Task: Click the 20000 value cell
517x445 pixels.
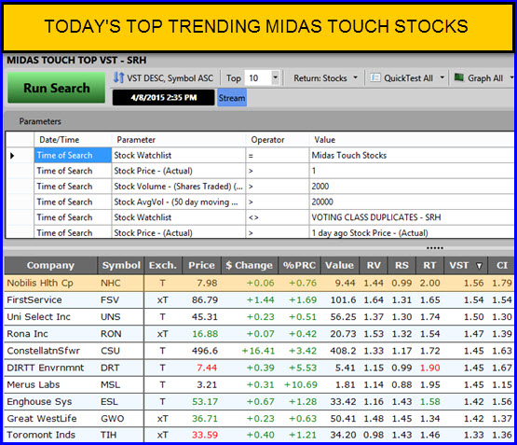Action: tap(412, 202)
